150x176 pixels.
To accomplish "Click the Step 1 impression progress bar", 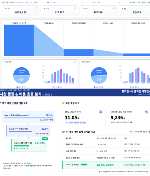I will click(29, 118).
